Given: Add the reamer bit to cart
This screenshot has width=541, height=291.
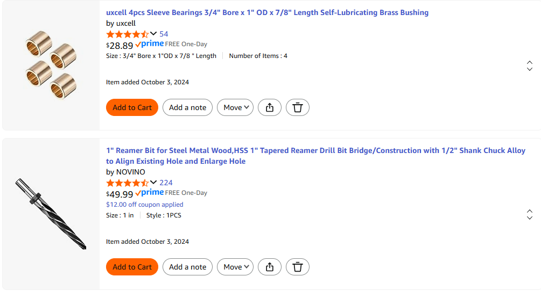Looking at the screenshot, I should tap(132, 267).
